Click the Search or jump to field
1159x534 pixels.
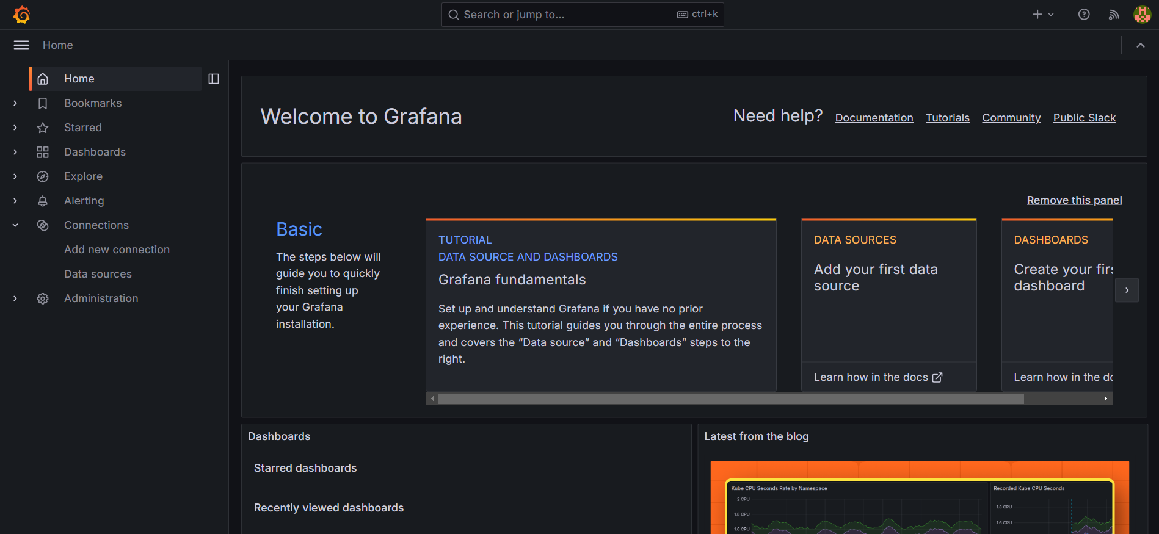point(583,15)
